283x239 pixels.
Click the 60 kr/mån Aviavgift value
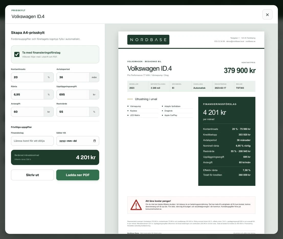click(245, 163)
